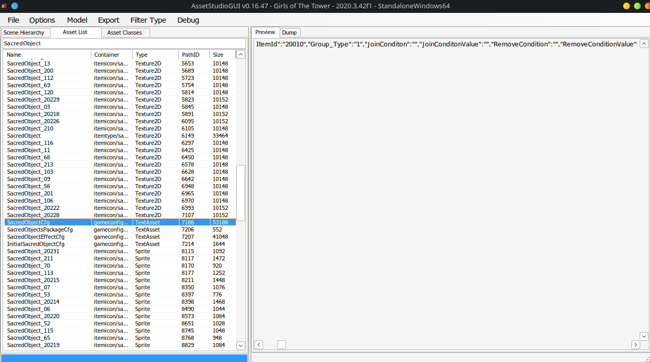Click the asset list scroll up arrow

[x=240, y=54]
